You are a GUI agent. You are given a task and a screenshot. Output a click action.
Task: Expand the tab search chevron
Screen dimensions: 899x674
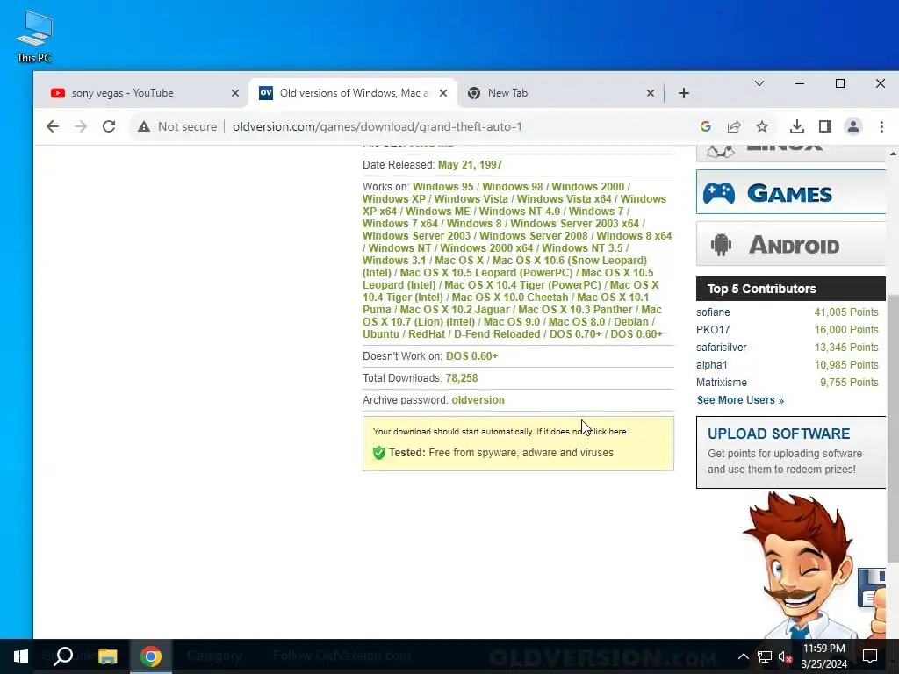[759, 83]
